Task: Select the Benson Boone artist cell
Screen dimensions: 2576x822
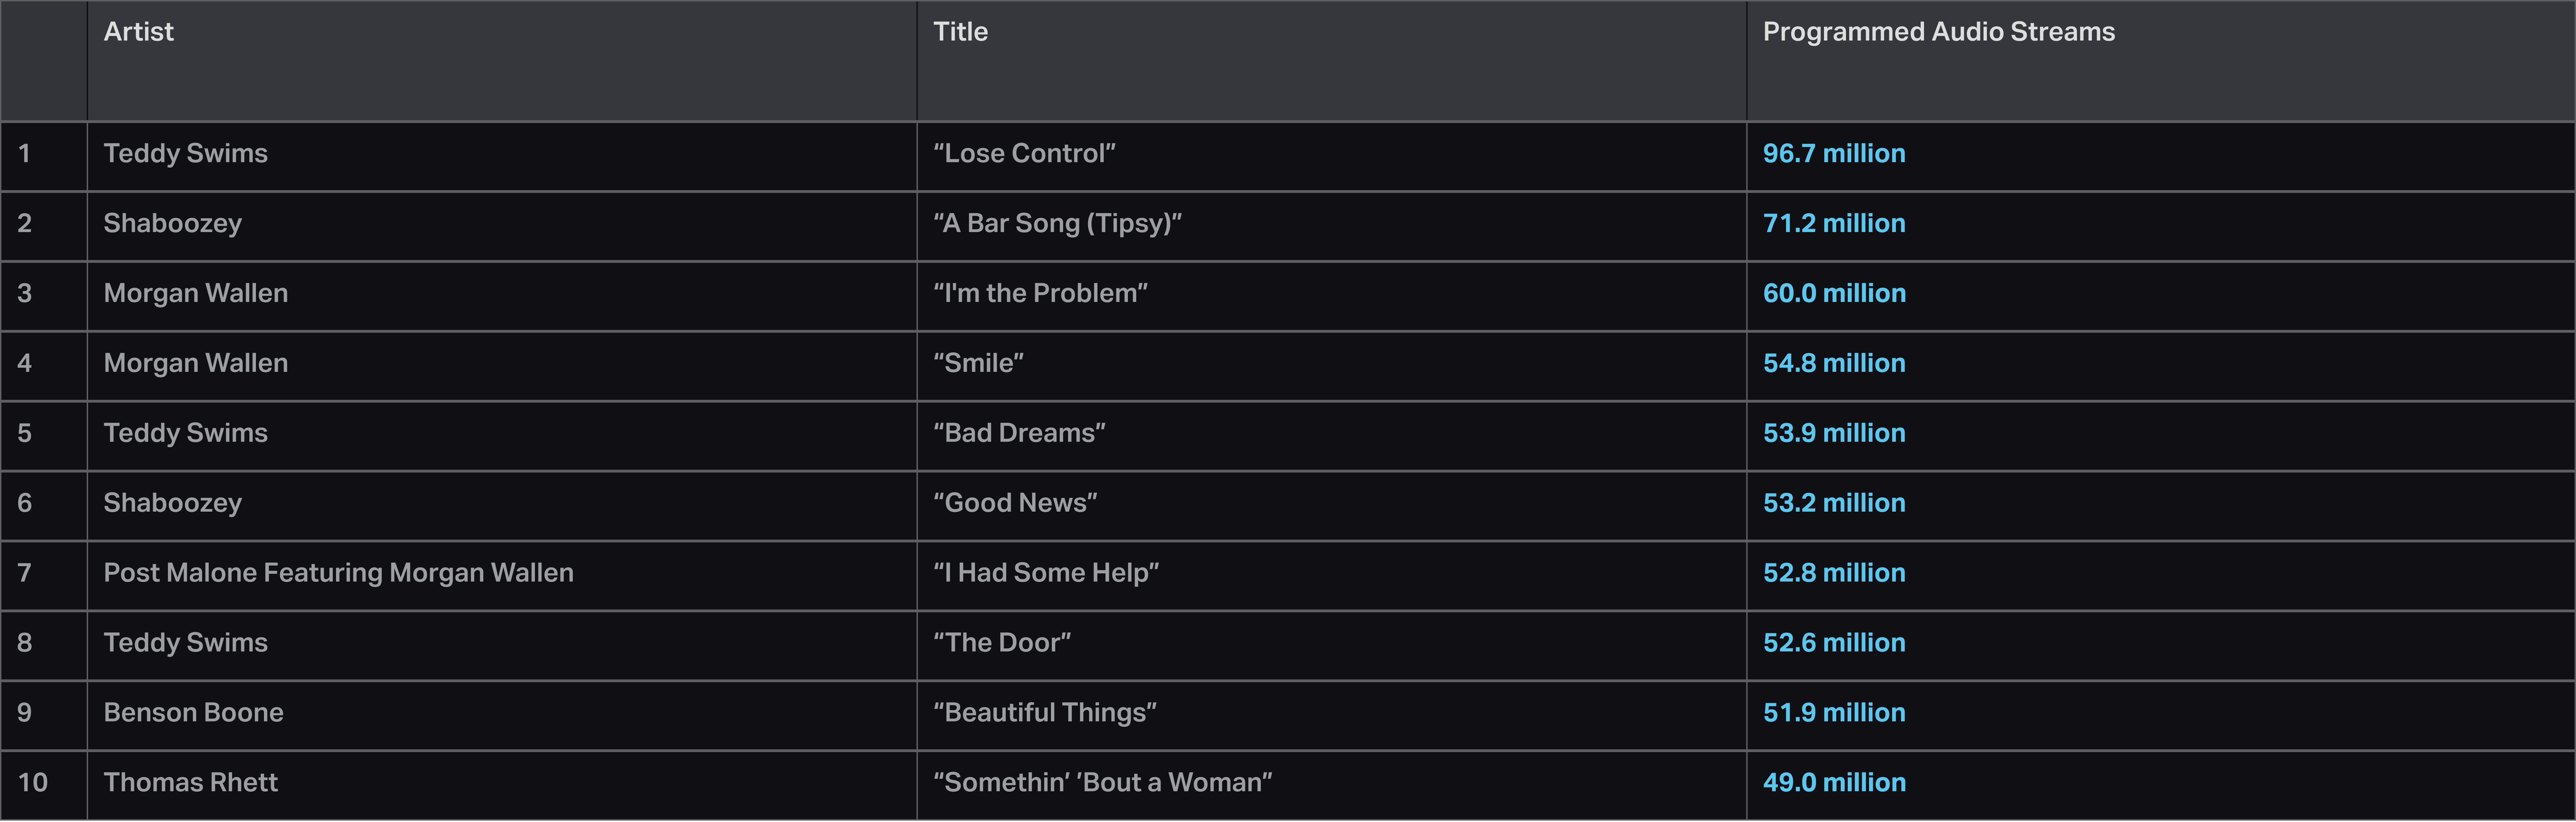Action: pyautogui.click(x=193, y=713)
